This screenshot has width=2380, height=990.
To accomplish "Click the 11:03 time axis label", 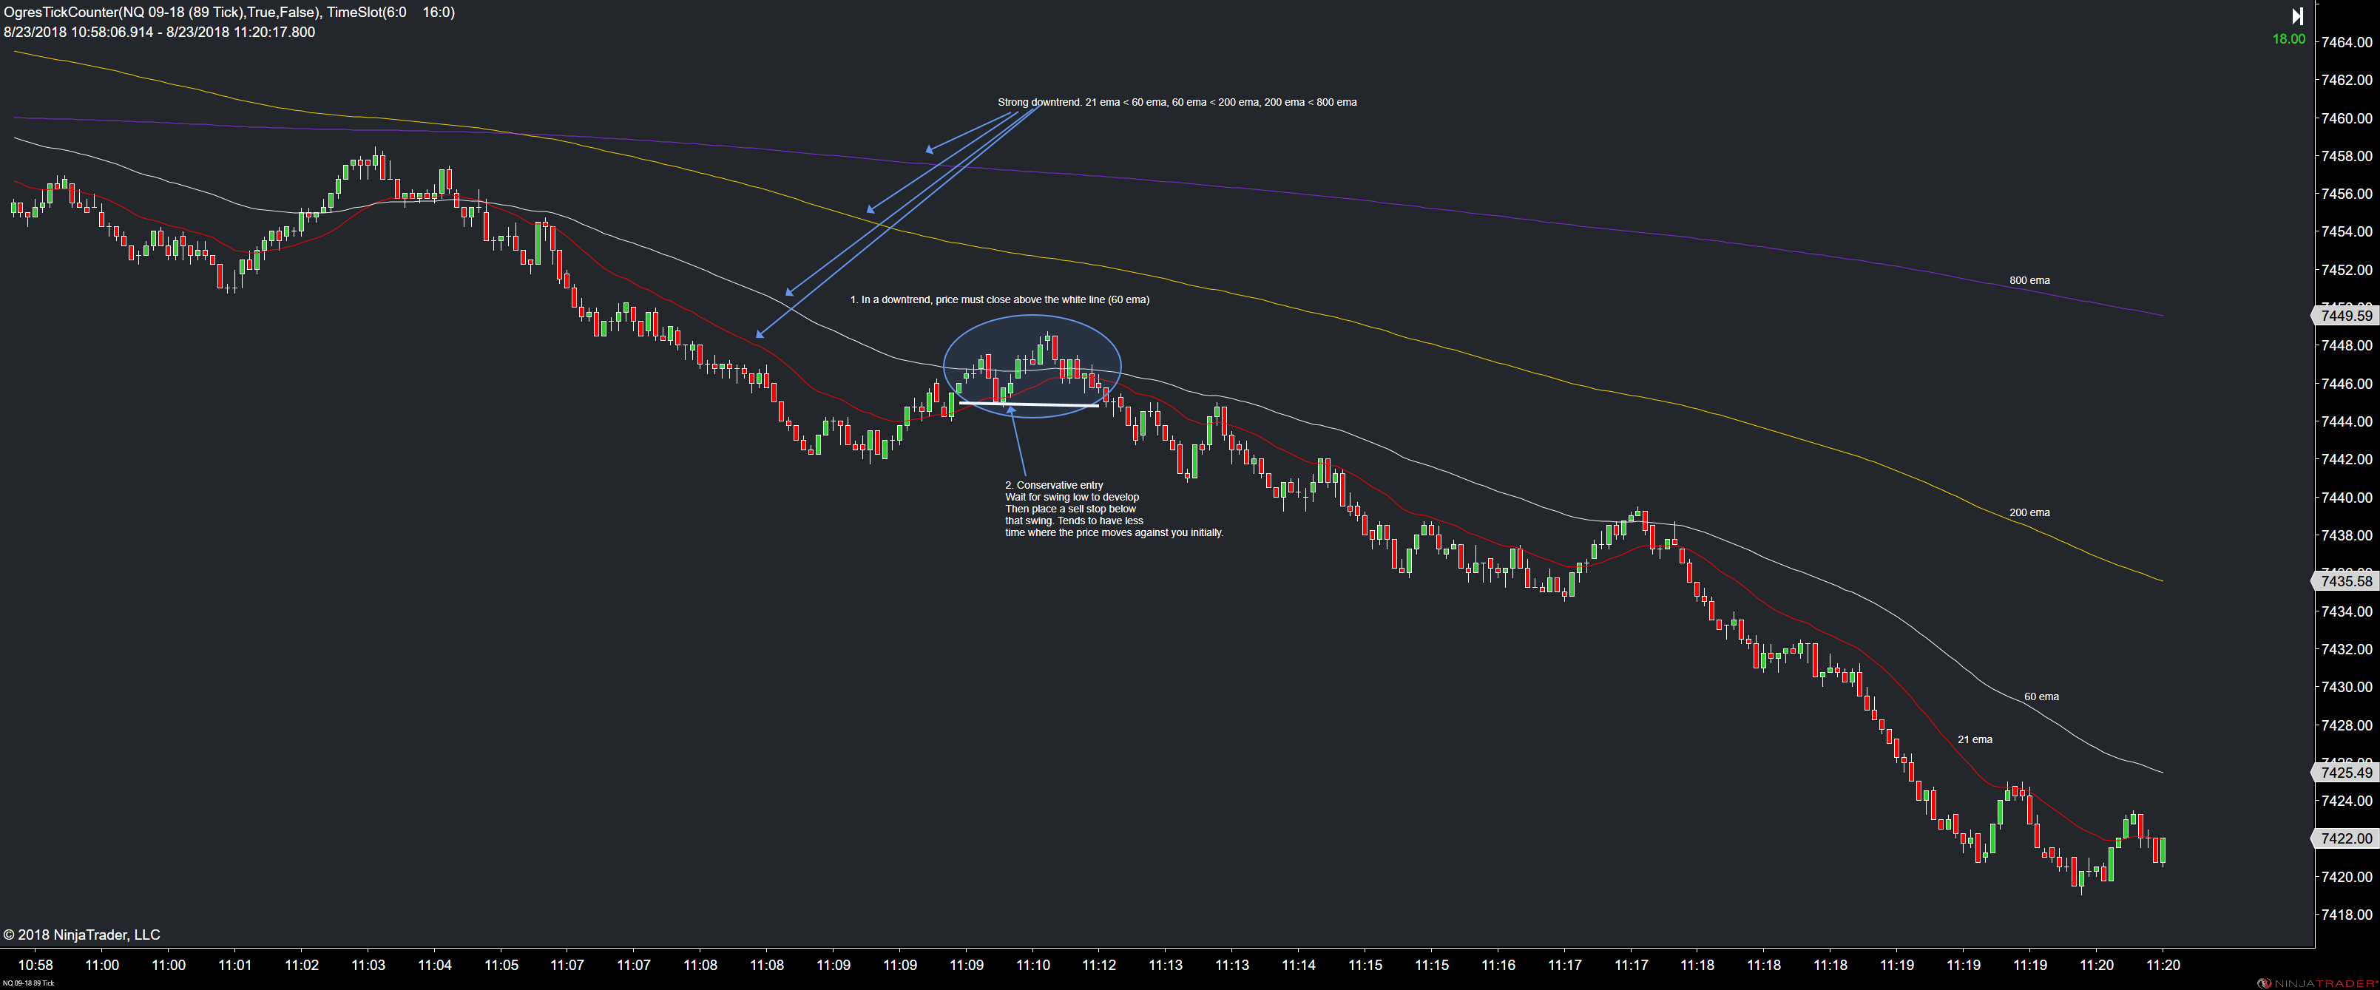I will pyautogui.click(x=368, y=965).
